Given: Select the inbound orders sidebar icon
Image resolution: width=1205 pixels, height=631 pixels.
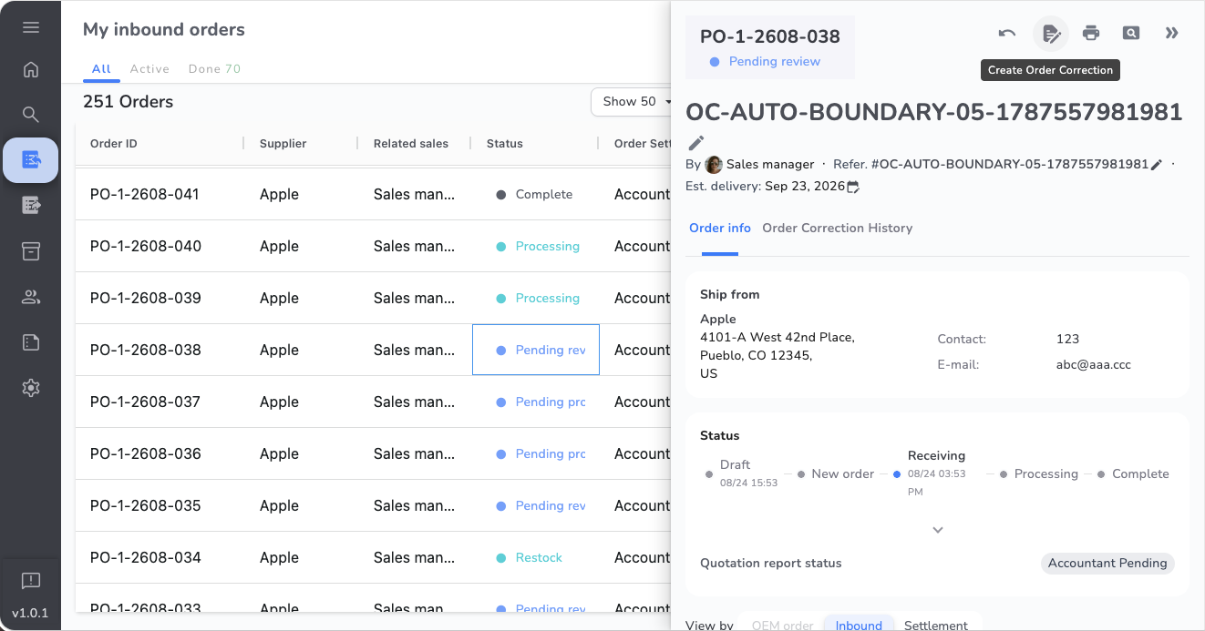Looking at the screenshot, I should pyautogui.click(x=31, y=160).
